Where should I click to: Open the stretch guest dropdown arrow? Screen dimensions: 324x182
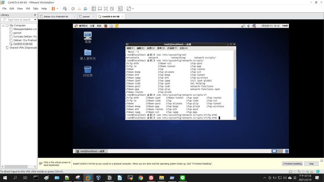pos(133,9)
